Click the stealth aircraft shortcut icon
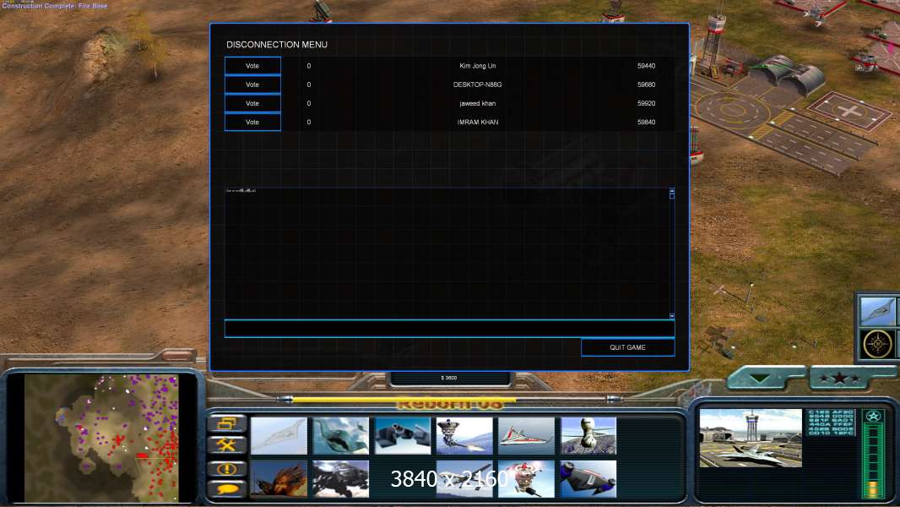The image size is (900, 507). coord(878,311)
